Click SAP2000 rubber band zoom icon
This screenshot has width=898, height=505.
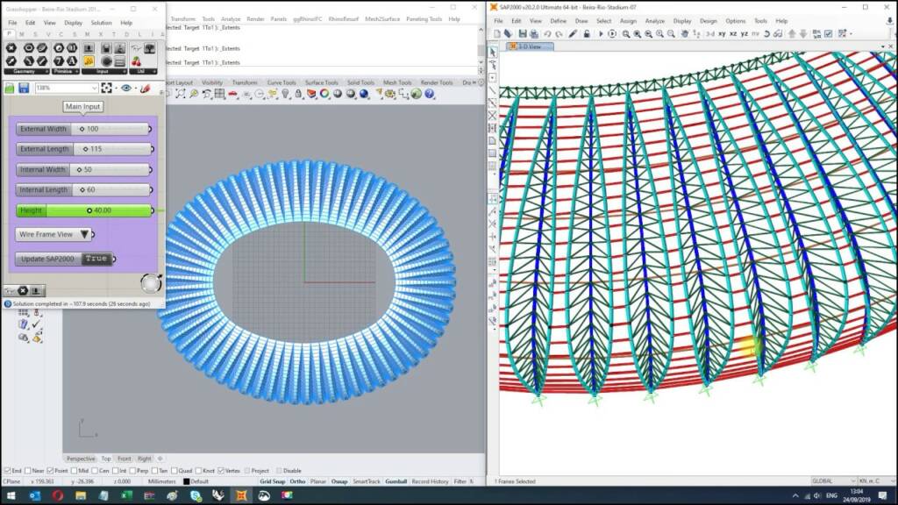[626, 34]
